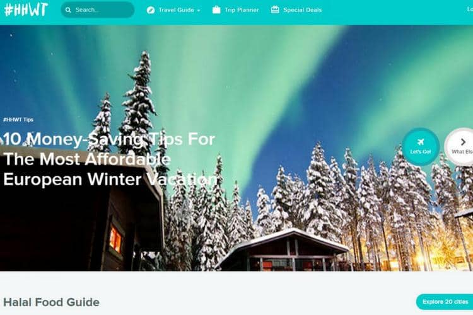
Task: Focus the Search input field
Action: (x=97, y=10)
